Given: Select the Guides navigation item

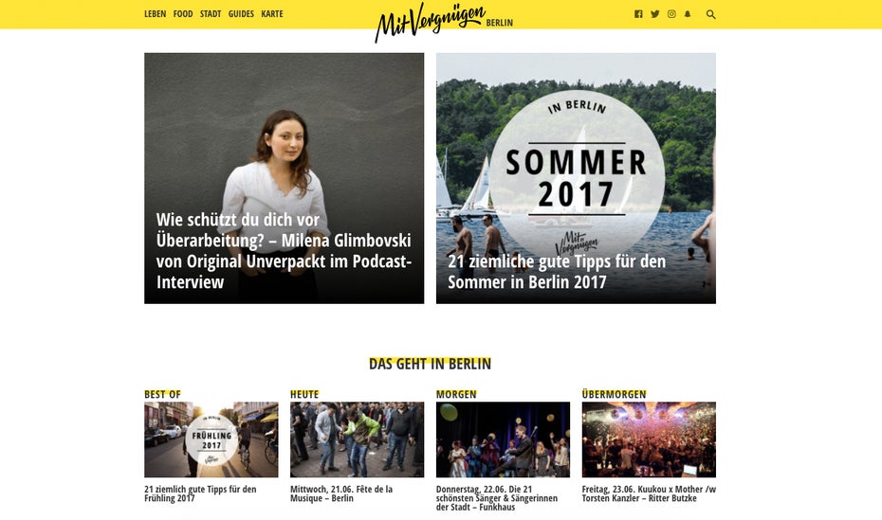Looking at the screenshot, I should [x=241, y=14].
